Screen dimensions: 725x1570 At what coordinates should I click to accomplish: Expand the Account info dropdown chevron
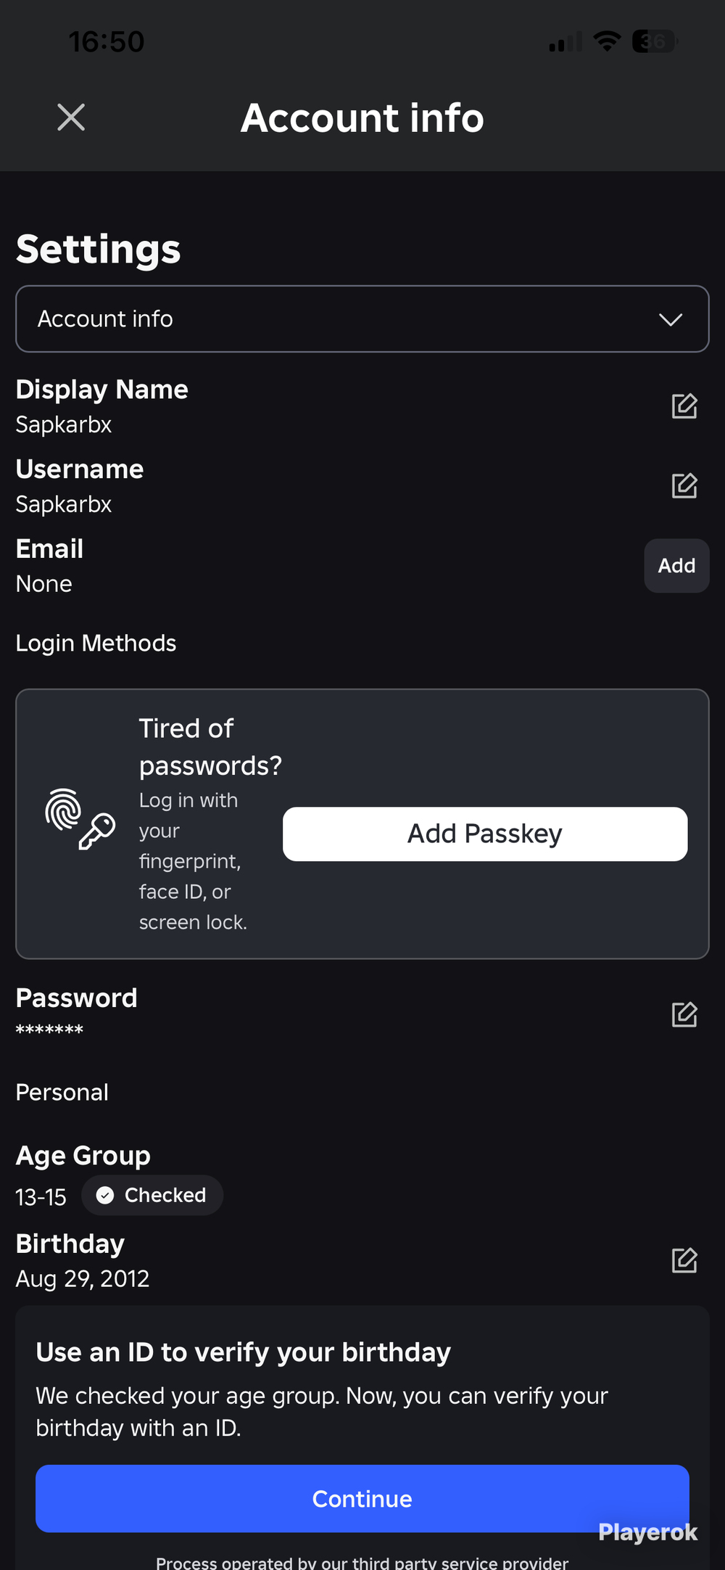coord(671,319)
